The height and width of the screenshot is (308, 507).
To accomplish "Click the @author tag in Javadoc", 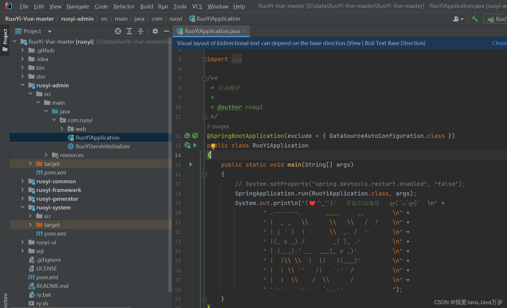I will pyautogui.click(x=229, y=107).
